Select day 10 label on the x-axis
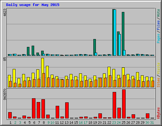162x126 pixels. tap(52, 123)
